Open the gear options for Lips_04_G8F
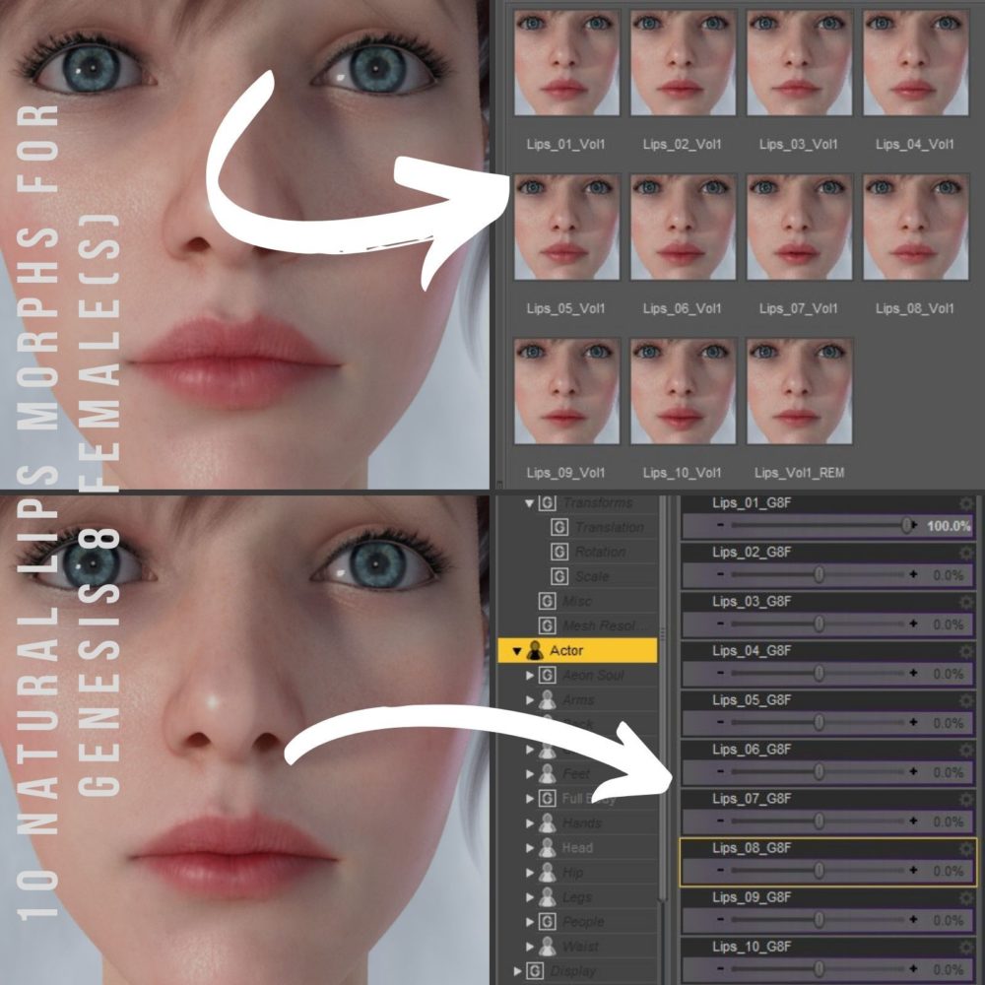985x985 pixels. point(967,651)
